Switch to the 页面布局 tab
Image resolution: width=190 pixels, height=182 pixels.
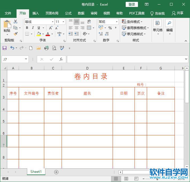pos(52,13)
